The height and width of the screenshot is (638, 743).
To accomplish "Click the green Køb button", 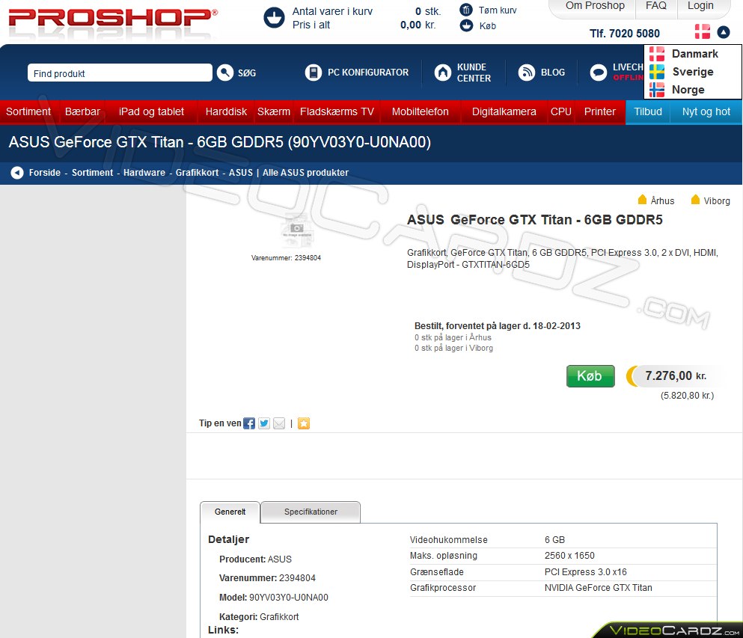I will tap(590, 376).
